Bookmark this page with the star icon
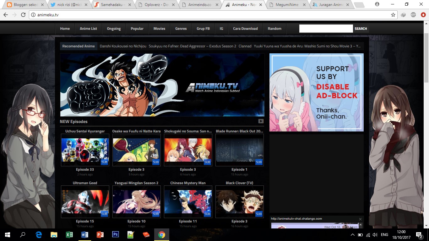 point(393,15)
